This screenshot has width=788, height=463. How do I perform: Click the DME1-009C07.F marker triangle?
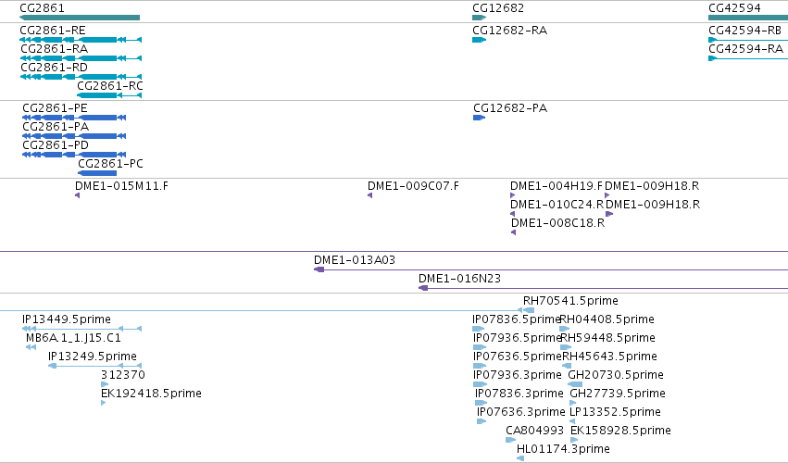pos(369,195)
